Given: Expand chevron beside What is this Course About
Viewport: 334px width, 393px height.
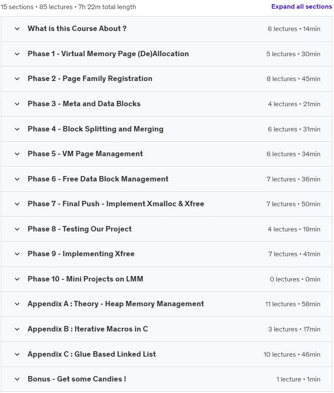Looking at the screenshot, I should tap(17, 29).
